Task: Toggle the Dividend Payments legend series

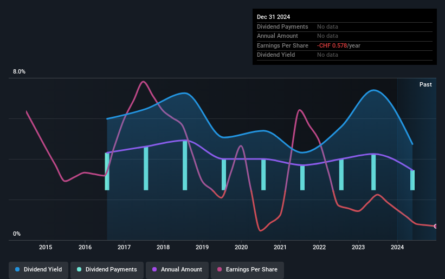Action: (107, 269)
